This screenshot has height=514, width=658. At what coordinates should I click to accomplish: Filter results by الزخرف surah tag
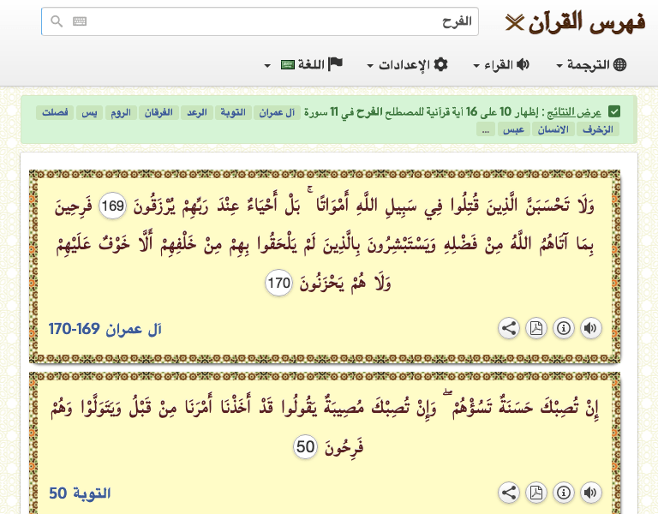(x=598, y=129)
